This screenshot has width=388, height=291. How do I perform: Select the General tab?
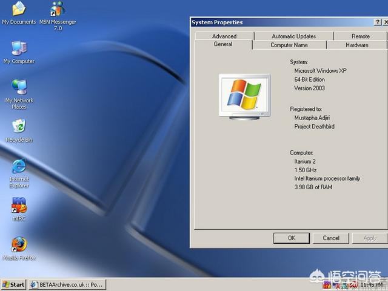coord(223,44)
